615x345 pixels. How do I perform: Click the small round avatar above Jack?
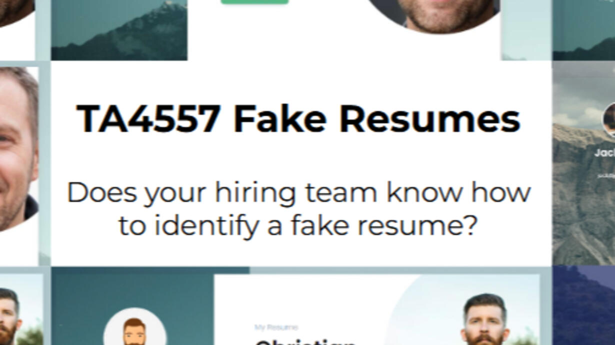609,120
